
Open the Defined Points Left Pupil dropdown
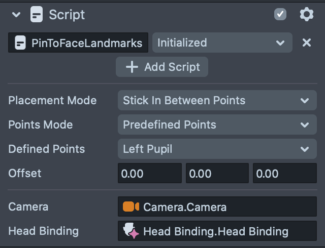[217, 149]
